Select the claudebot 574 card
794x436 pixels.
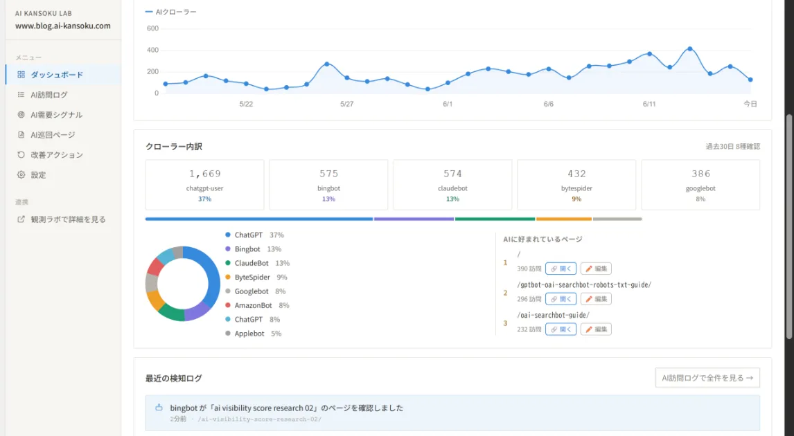coord(452,185)
